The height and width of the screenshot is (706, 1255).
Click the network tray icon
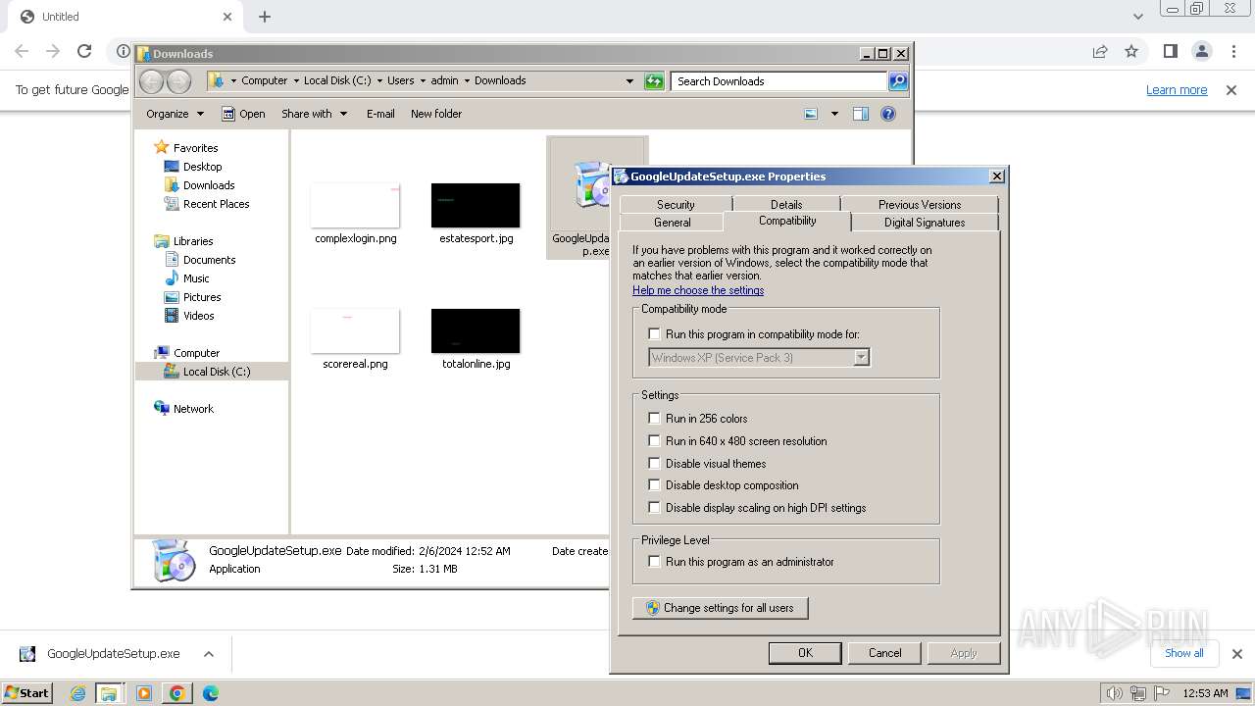[x=1138, y=693]
